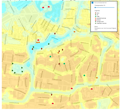
Task: Click the linde marker right of Oosterkade
Action: pyautogui.click(x=84, y=75)
